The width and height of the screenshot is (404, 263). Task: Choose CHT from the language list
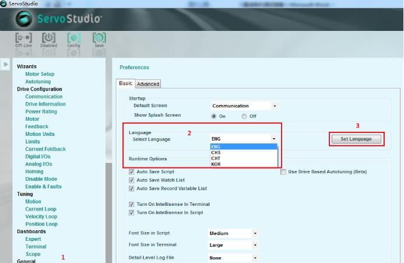(244, 158)
